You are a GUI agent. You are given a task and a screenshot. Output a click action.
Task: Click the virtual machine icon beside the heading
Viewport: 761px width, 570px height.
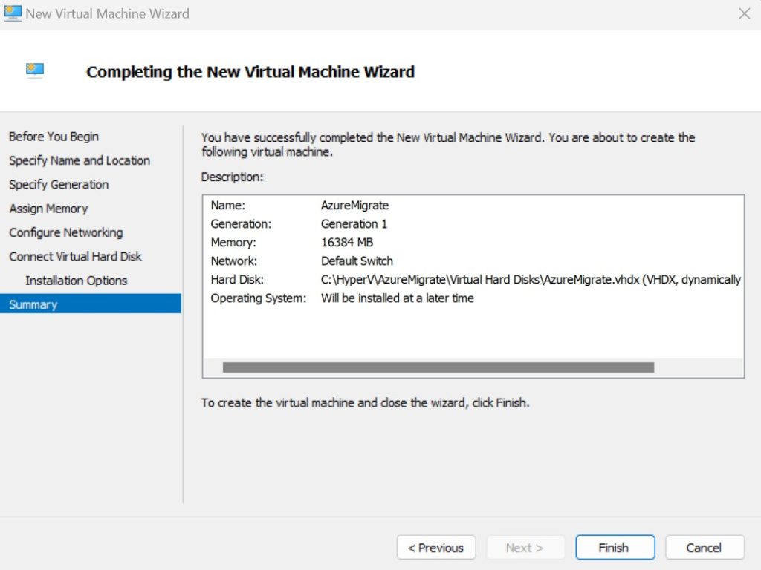[35, 71]
